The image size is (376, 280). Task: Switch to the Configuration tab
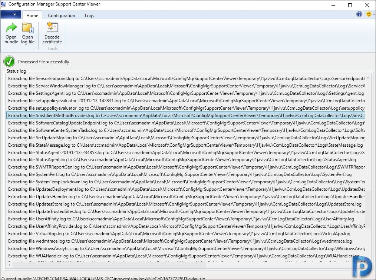point(62,15)
